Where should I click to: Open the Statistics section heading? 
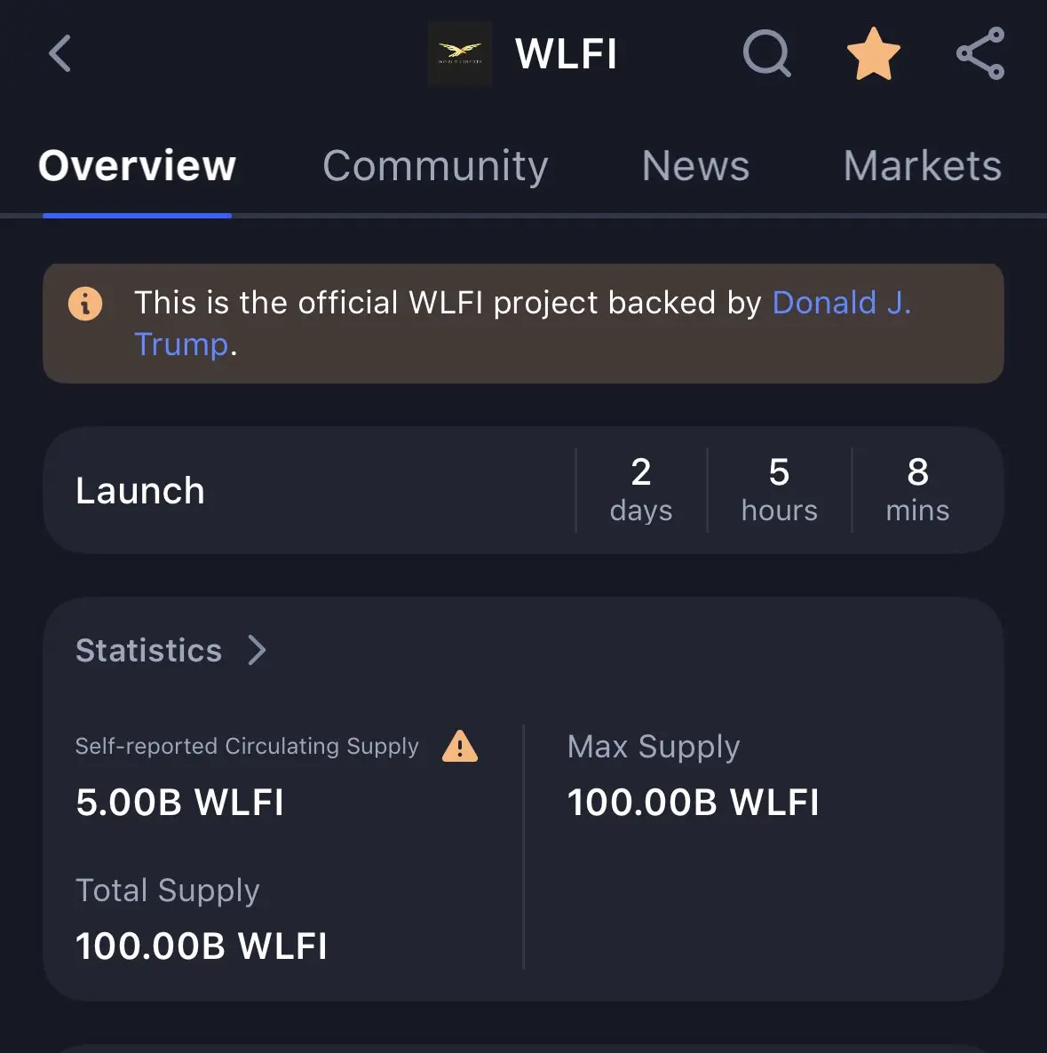148,650
